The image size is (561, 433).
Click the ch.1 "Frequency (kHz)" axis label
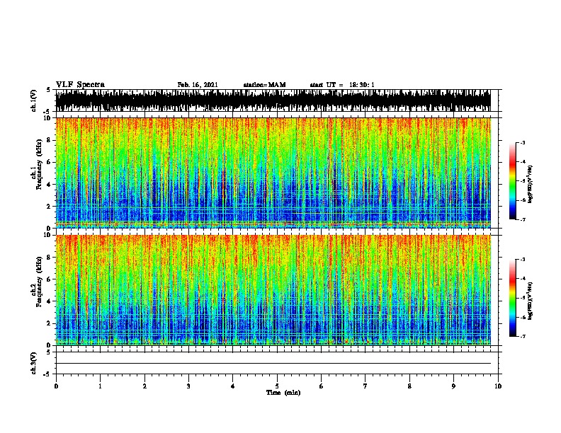pyautogui.click(x=39, y=164)
